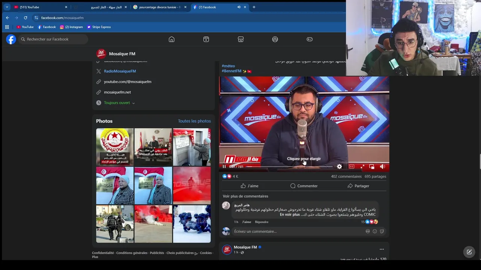Open the Facebook Marketplace icon
This screenshot has height=270, width=481.
(240, 39)
